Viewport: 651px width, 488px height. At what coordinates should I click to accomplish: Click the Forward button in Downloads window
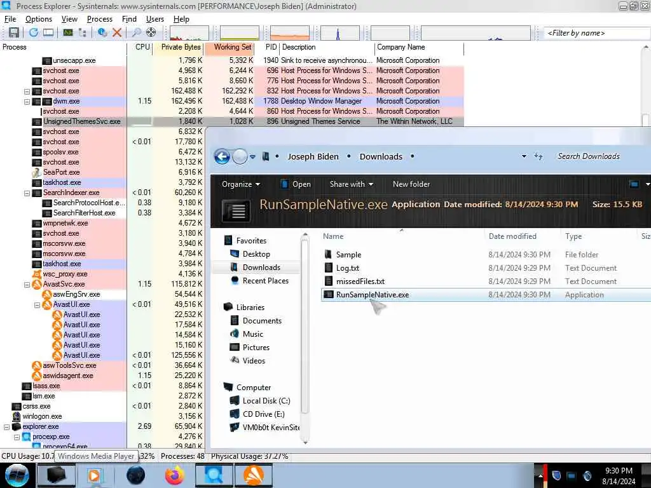(240, 157)
